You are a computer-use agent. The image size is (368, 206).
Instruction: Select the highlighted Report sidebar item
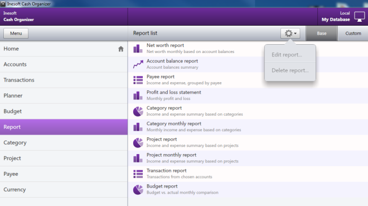pyautogui.click(x=64, y=127)
